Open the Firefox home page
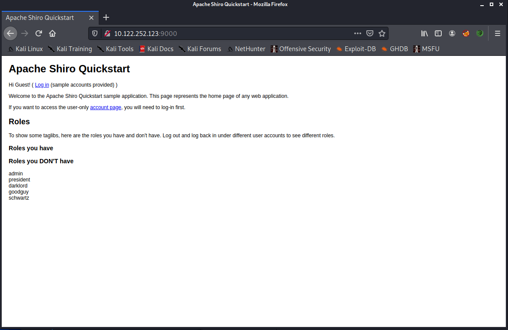This screenshot has height=330, width=508. tap(52, 33)
